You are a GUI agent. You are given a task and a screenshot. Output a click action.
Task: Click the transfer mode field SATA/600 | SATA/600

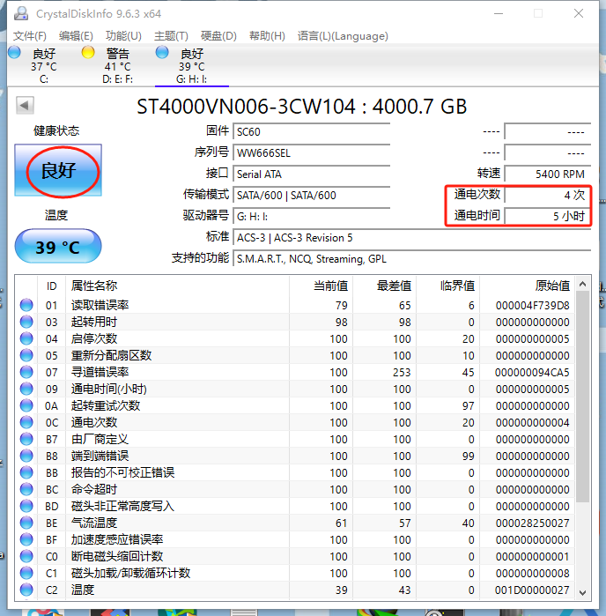[x=312, y=196]
